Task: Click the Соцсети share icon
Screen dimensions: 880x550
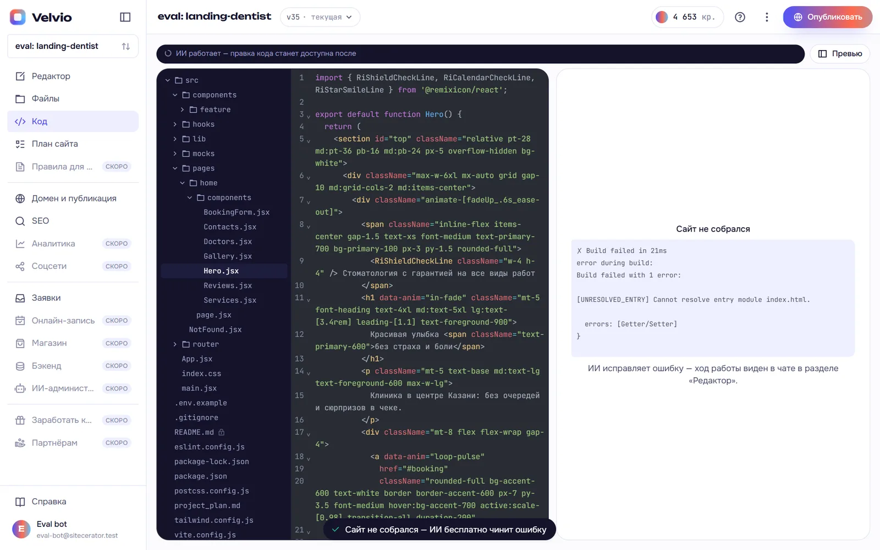Action: pyautogui.click(x=20, y=266)
